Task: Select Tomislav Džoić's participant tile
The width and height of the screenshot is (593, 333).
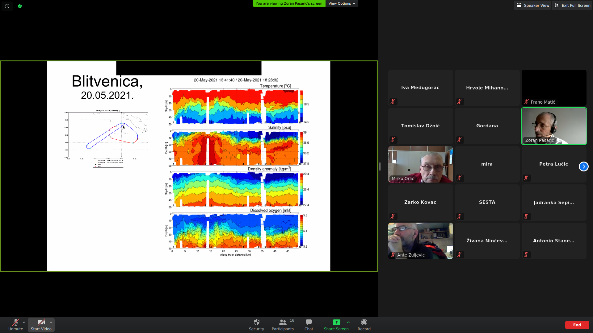Action: pos(420,126)
